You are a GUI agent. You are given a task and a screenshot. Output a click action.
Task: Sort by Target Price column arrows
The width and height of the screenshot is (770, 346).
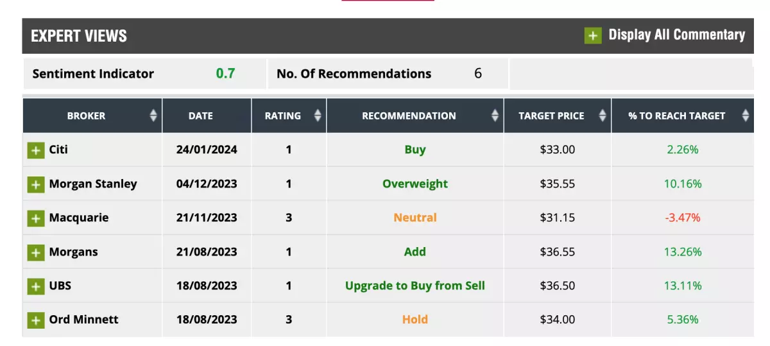point(603,116)
